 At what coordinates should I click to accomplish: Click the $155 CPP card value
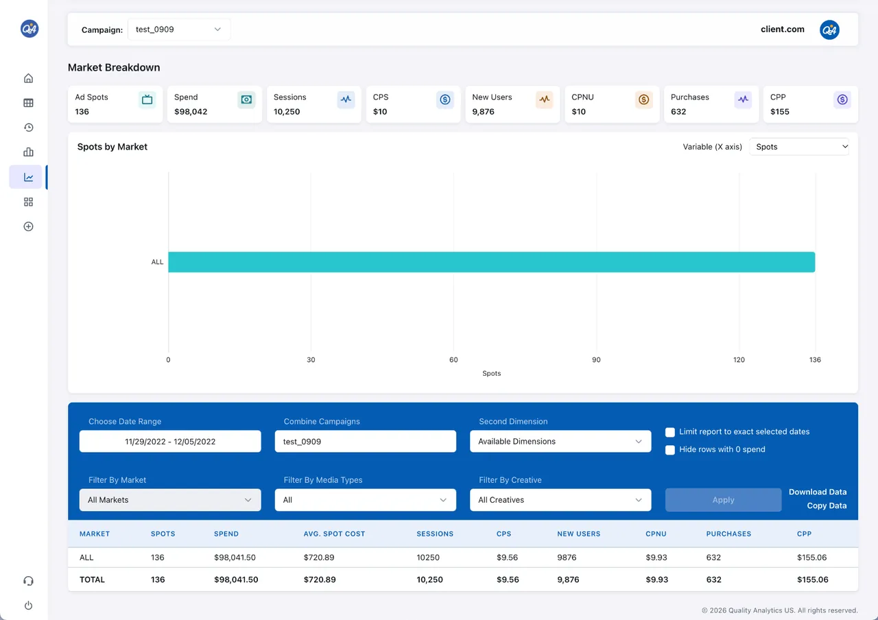tap(780, 112)
